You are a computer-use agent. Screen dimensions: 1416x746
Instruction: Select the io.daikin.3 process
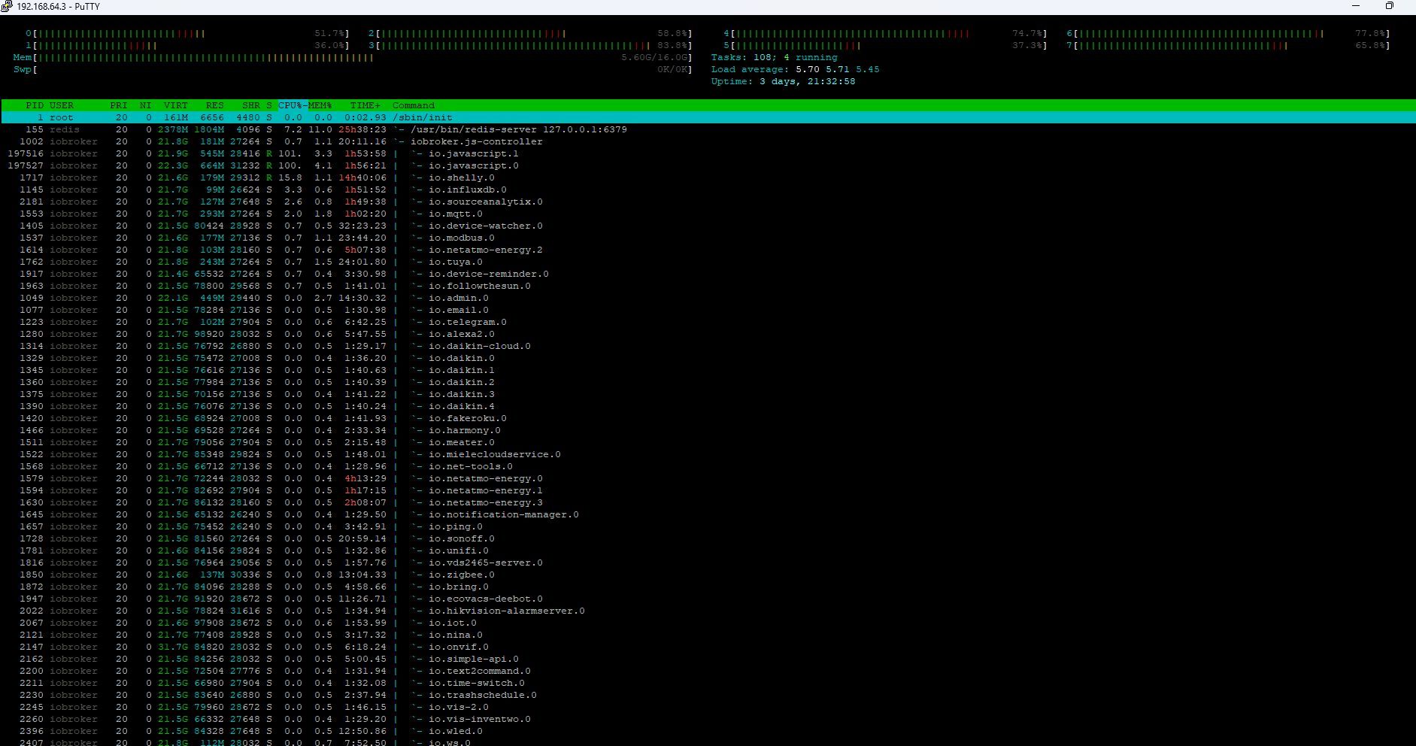click(708, 394)
